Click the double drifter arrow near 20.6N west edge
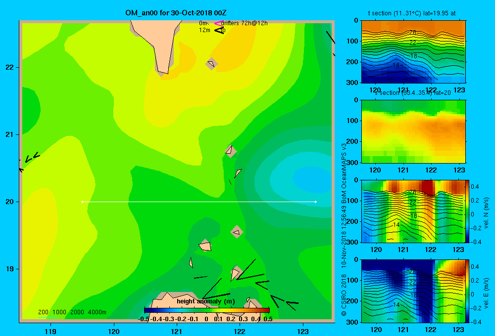The image size is (495, 336). (x=32, y=157)
